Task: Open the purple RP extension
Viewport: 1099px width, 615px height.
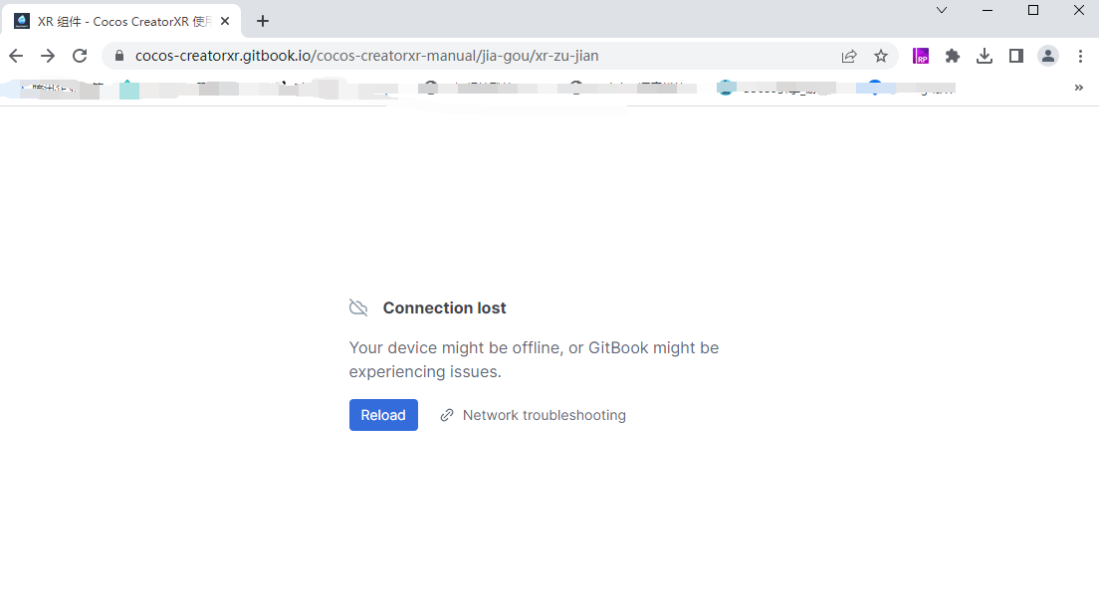Action: (x=920, y=56)
